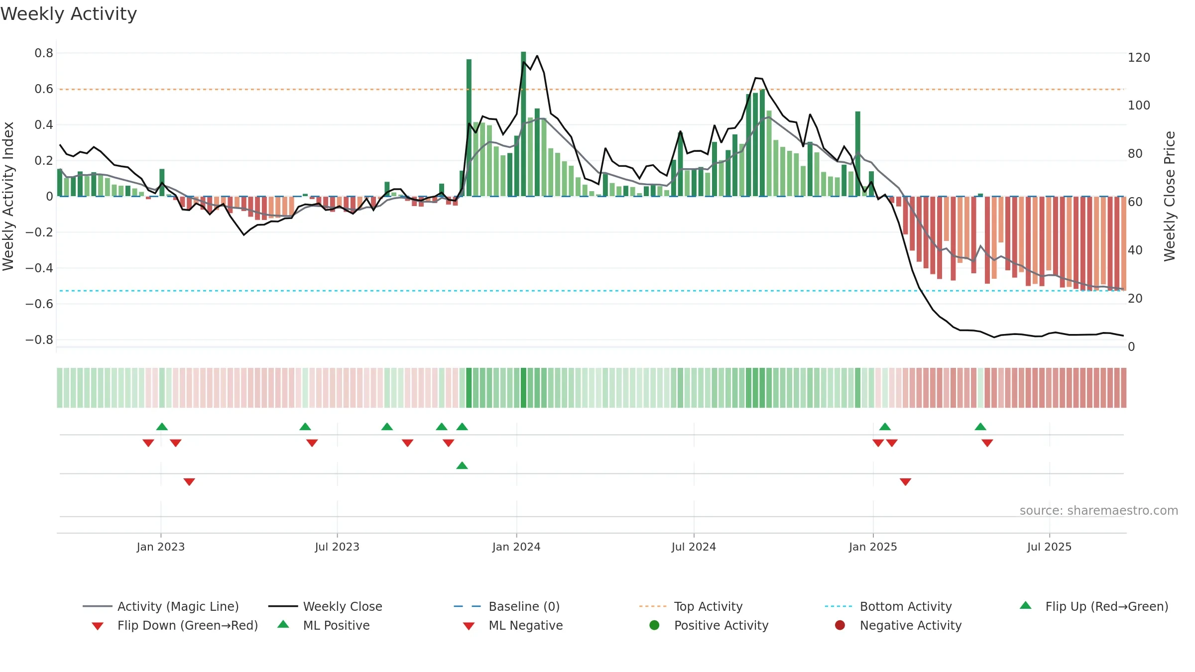Viewport: 1195px width, 672px height.
Task: Click the source: sharemaestro.com text
Action: click(x=1099, y=511)
